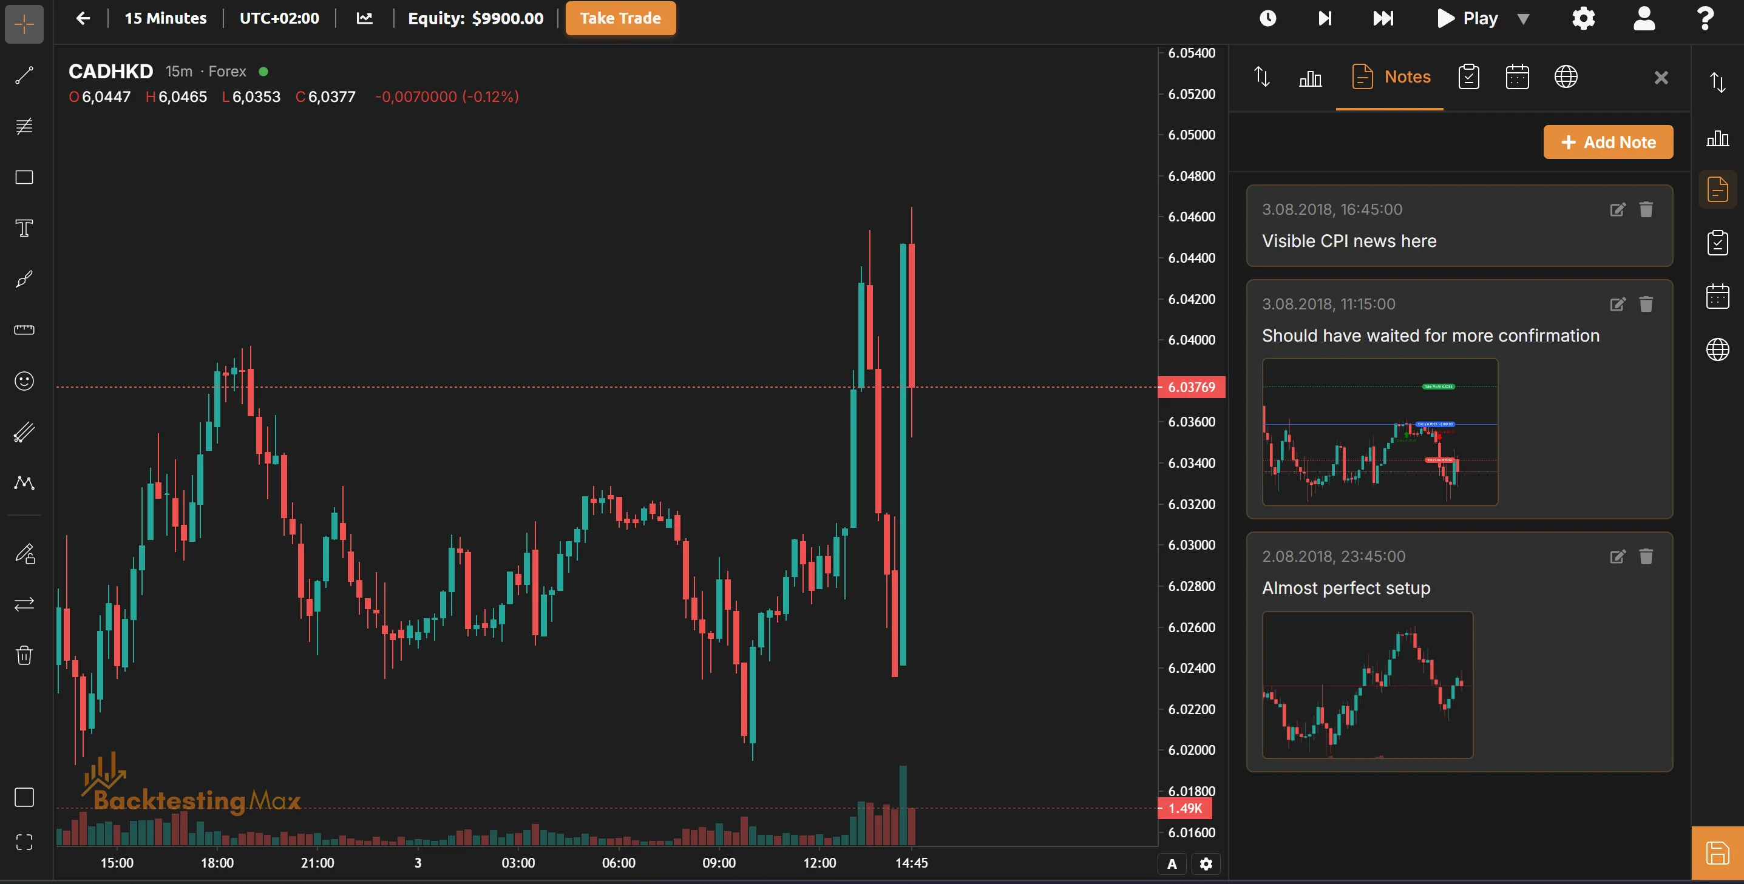Click the trash icon in left toolbar
The width and height of the screenshot is (1744, 884).
coord(24,655)
